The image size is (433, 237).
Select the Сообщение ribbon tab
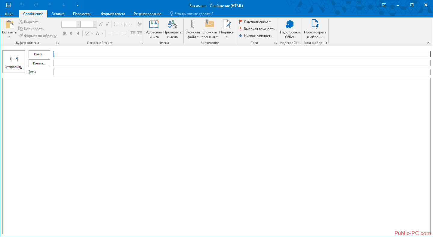tap(33, 14)
